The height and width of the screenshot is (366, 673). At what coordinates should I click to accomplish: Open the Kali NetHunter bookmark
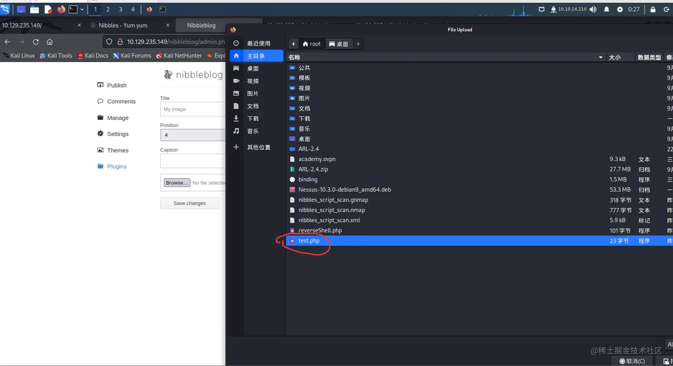[x=179, y=56]
